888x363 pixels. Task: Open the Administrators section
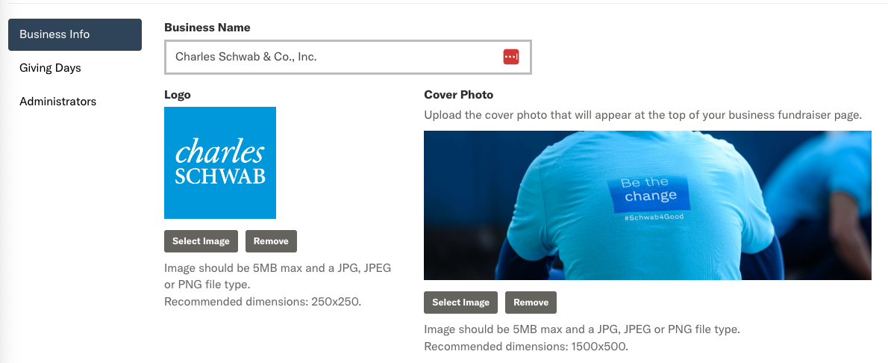(57, 102)
